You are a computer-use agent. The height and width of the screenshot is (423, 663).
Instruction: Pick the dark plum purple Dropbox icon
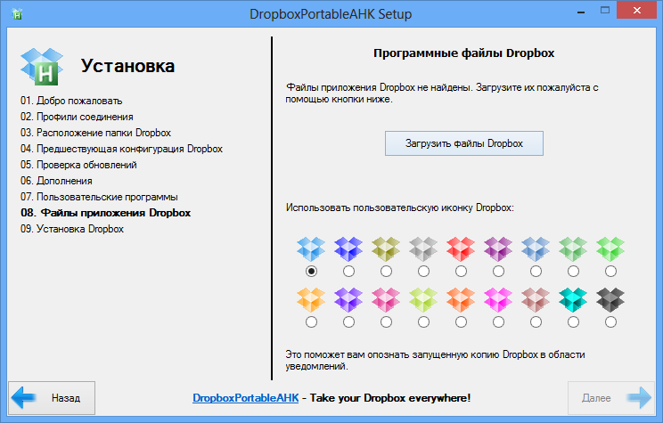(x=498, y=248)
